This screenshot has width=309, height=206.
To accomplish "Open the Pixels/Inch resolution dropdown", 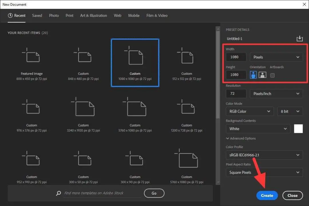I will point(276,93).
